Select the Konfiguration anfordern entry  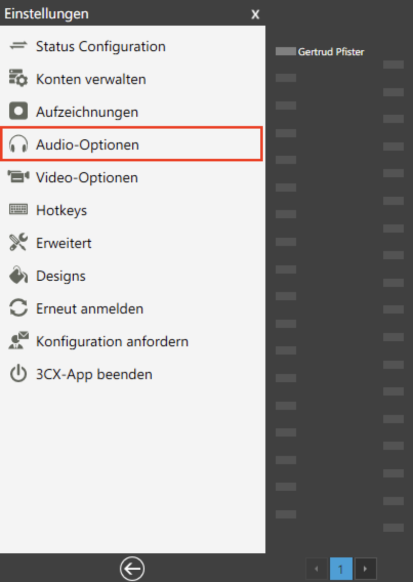click(112, 341)
